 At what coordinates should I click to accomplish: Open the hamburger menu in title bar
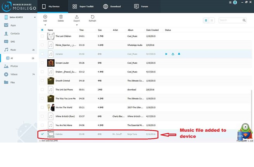click(x=230, y=2)
